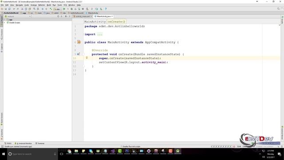Click the Search Everywhere magnifier icon
The height and width of the screenshot is (160, 284).
point(278,9)
